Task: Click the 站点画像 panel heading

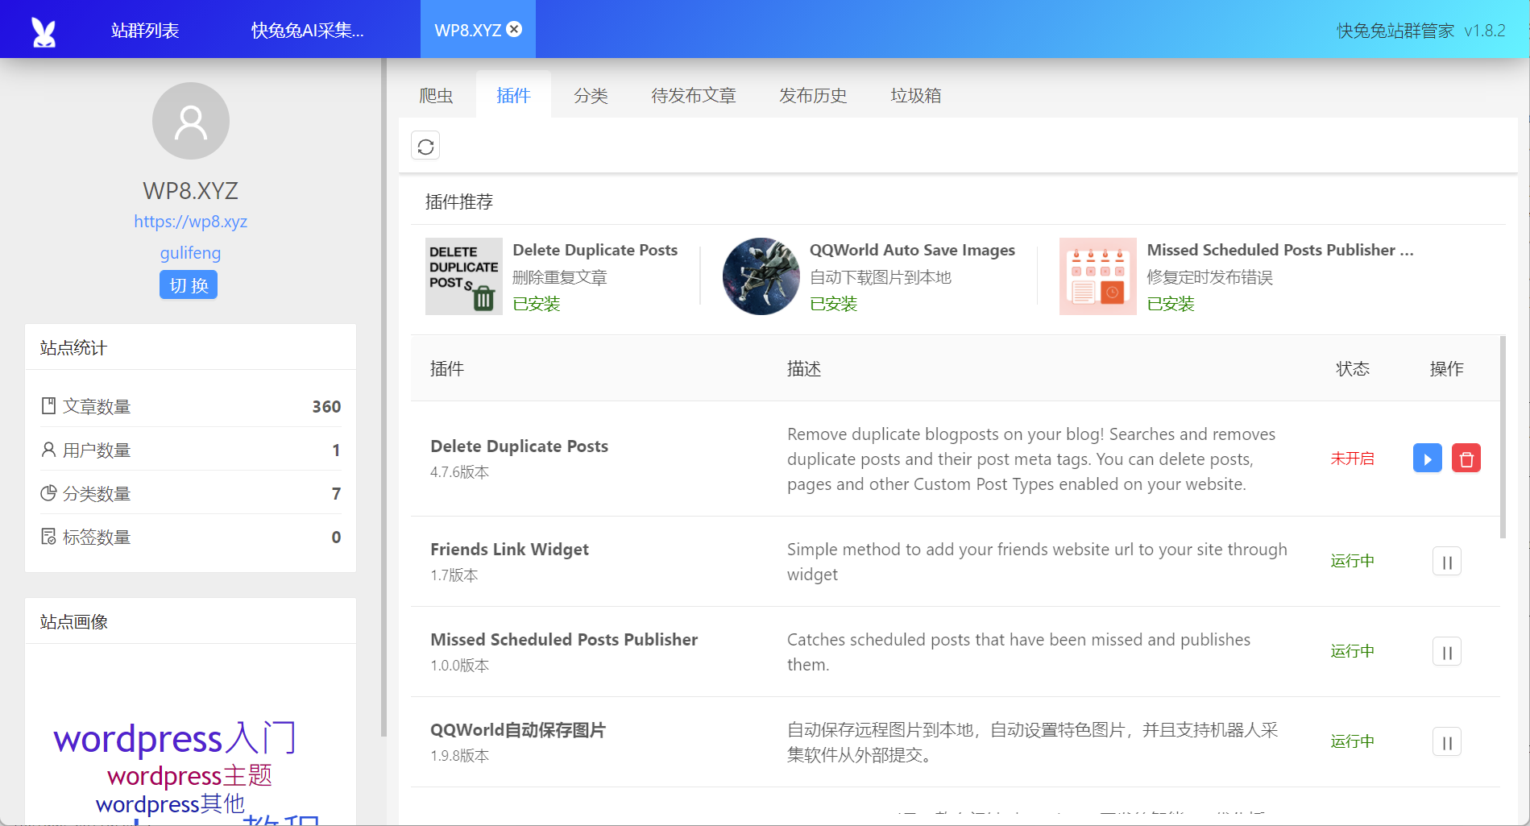Action: pos(73,622)
